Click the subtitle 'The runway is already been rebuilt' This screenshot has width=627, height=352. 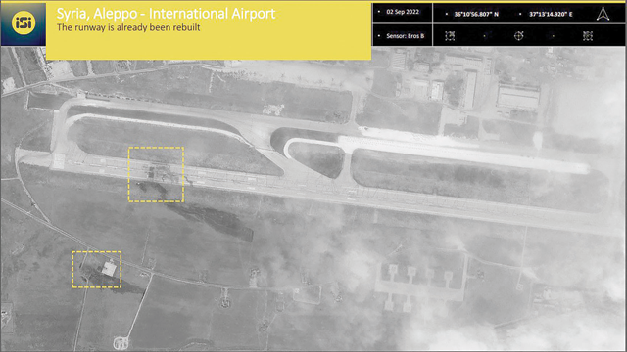tap(128, 27)
